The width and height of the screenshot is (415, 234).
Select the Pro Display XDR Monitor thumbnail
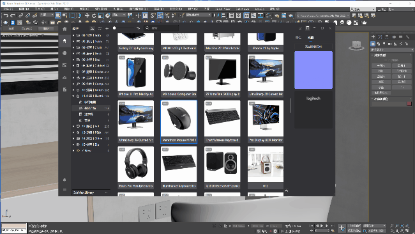click(266, 122)
